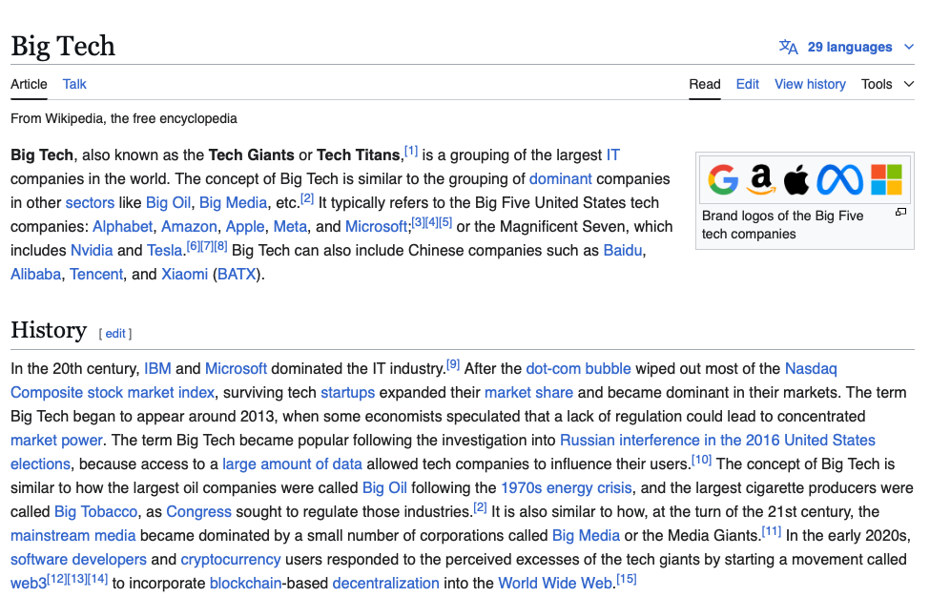Open the World Wide Web link
Screen dimensions: 930x597
[555, 583]
